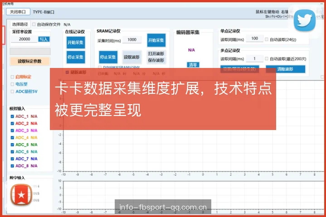Click the encoder 清零 button
The image size is (326, 217).
[x=193, y=65]
